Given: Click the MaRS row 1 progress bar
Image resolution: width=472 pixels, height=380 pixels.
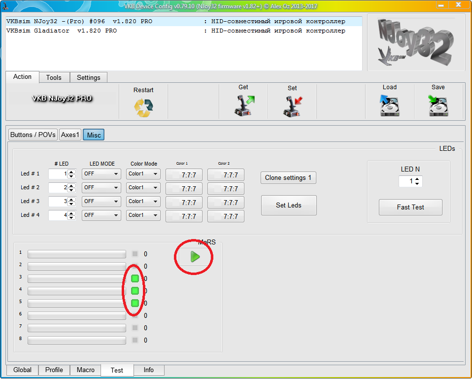Looking at the screenshot, I should point(77,254).
